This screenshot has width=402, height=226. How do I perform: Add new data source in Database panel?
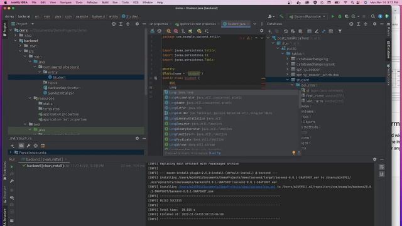270,31
